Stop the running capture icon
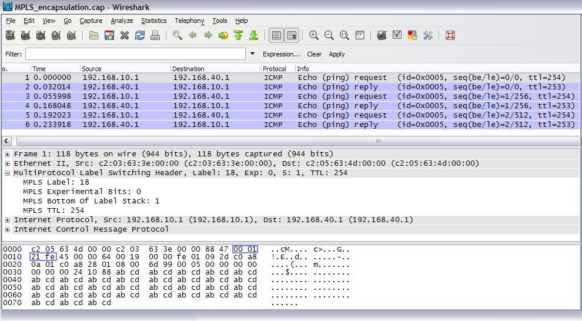 [x=56, y=35]
